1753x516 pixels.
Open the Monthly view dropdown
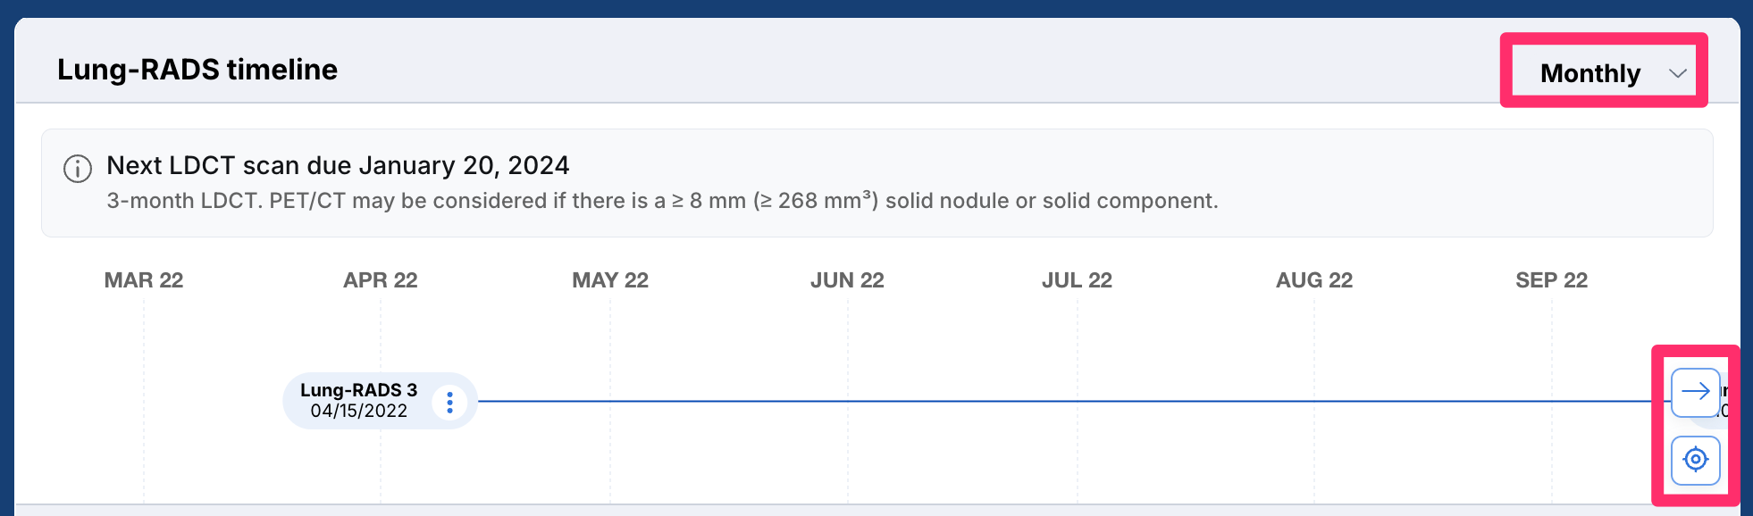click(x=1604, y=72)
